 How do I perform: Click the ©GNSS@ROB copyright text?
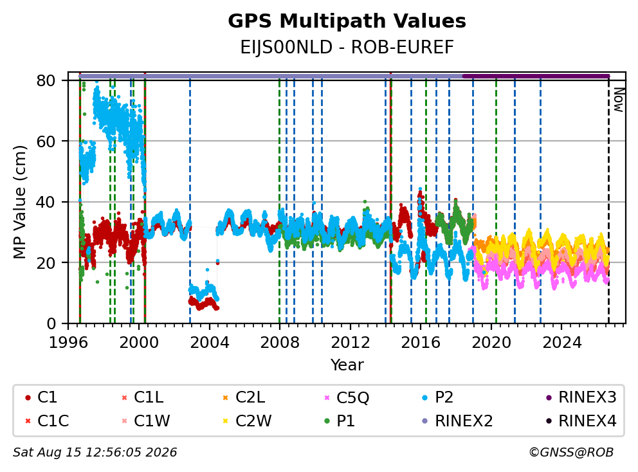(571, 452)
